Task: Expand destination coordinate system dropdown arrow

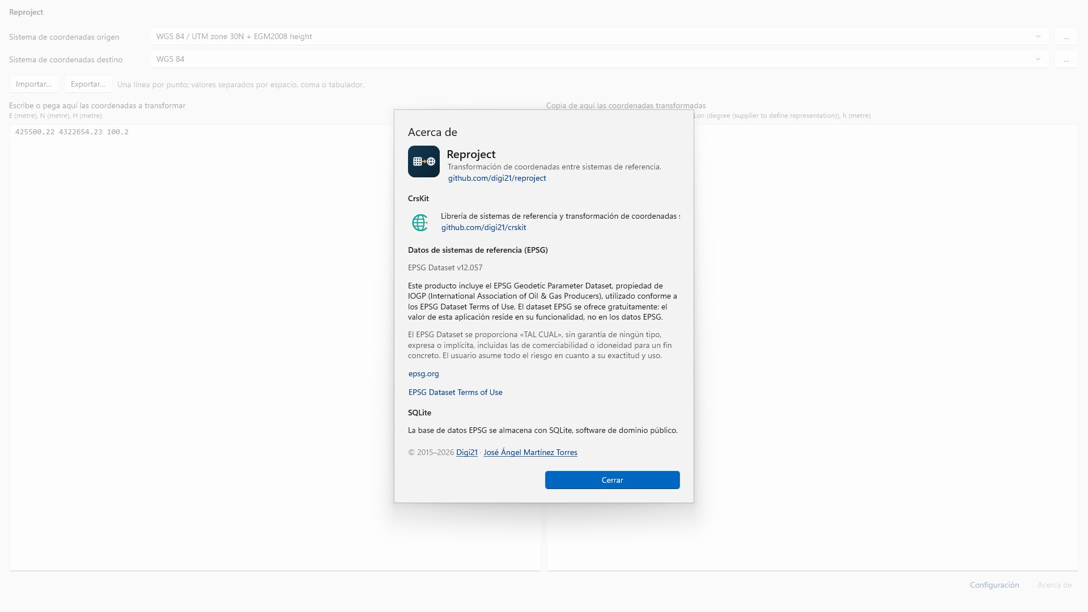Action: [1038, 59]
